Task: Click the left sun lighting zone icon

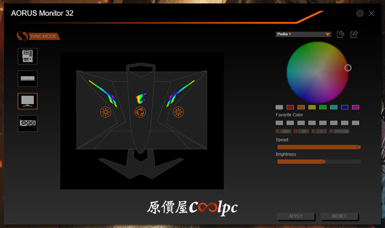Action: click(105, 112)
